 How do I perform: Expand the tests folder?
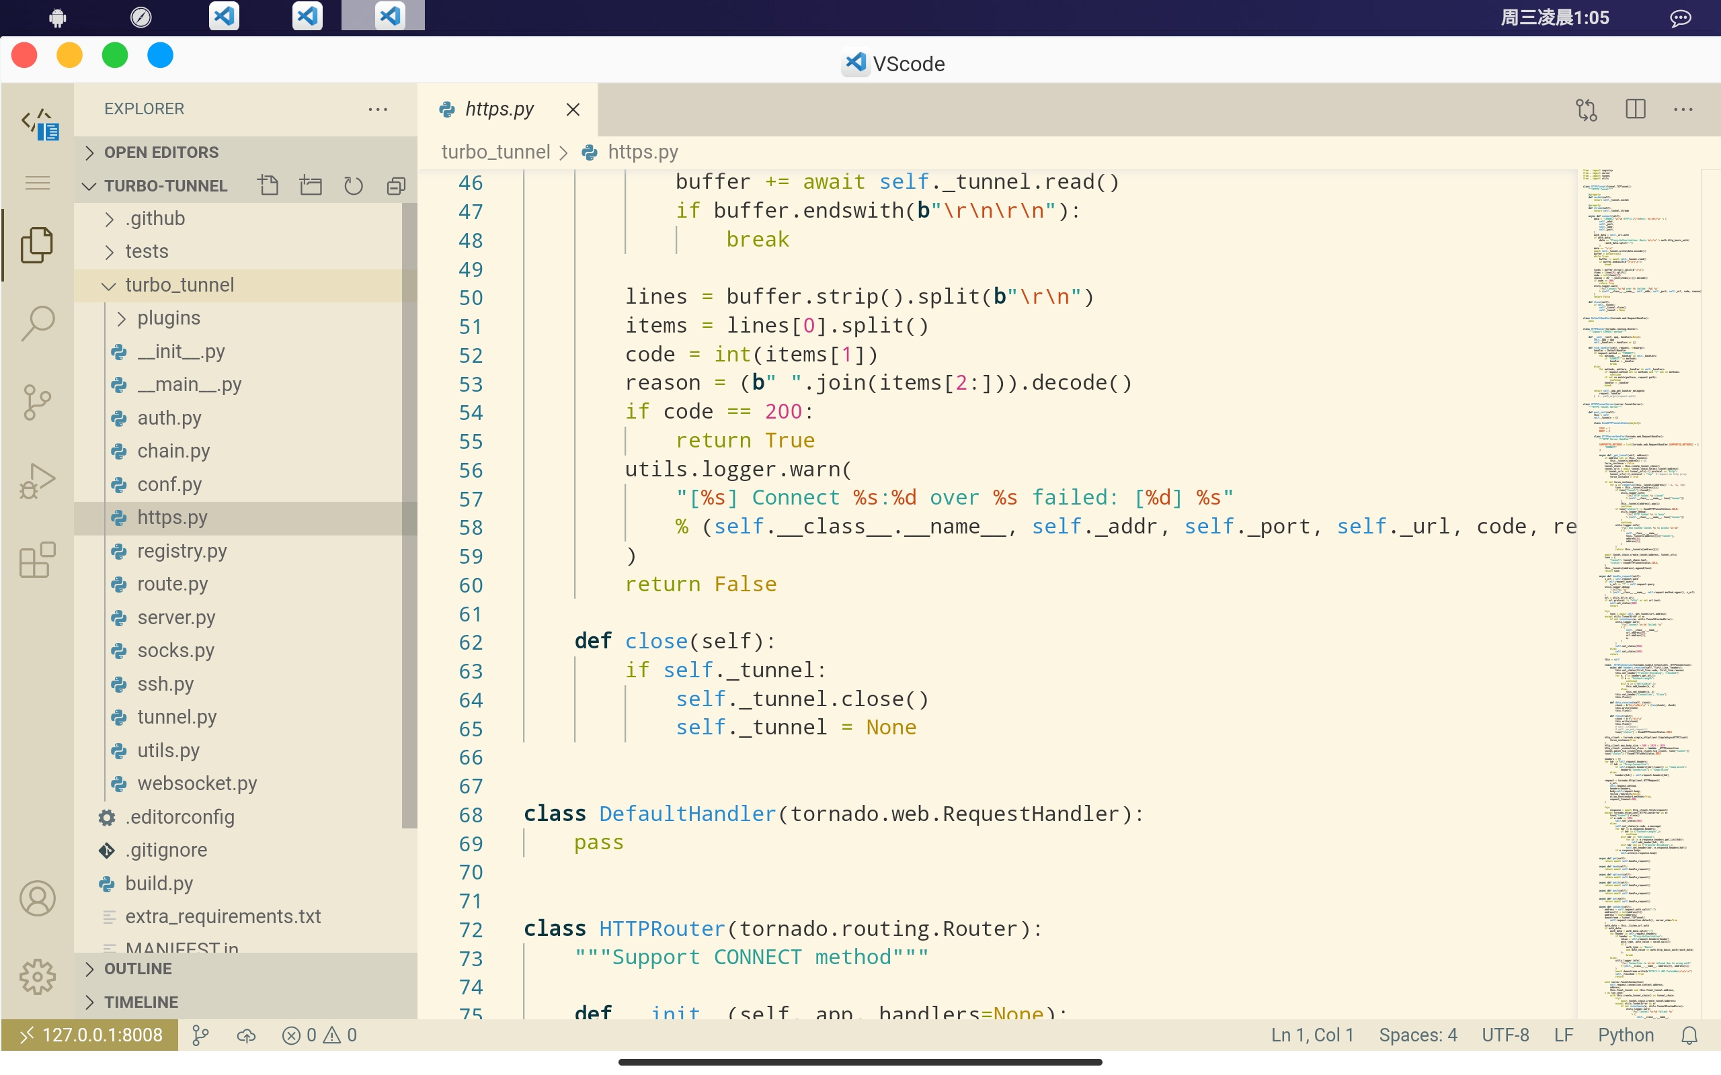click(x=238, y=252)
